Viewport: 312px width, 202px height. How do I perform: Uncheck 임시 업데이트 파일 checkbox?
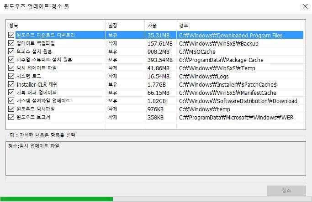click(x=11, y=68)
